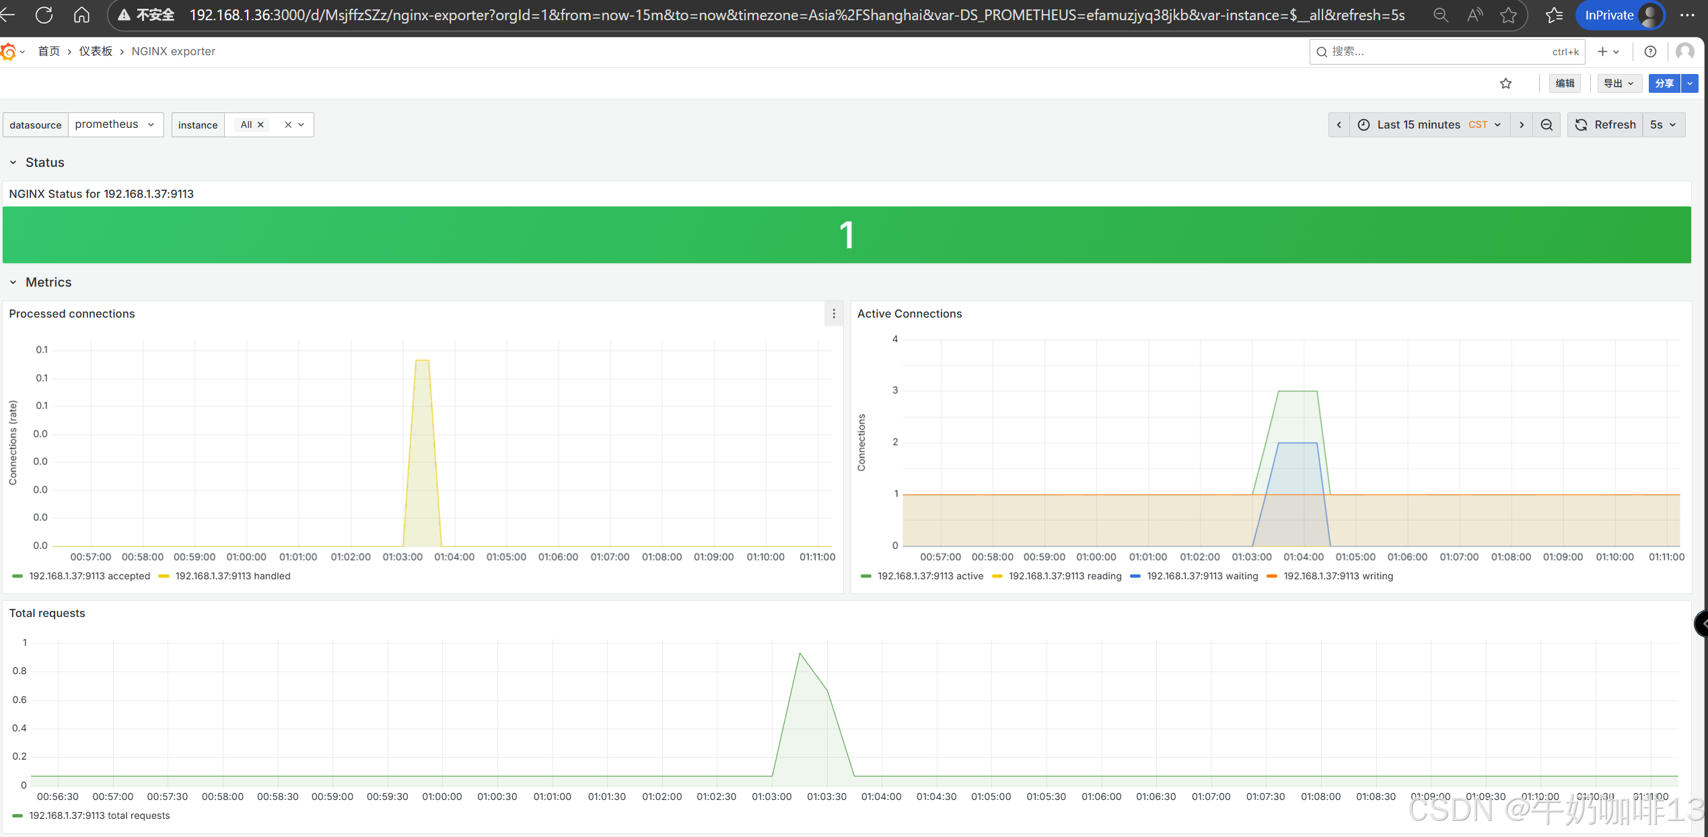Toggle the accepted series in legend
Screen dimensions: 1708x837
89,576
